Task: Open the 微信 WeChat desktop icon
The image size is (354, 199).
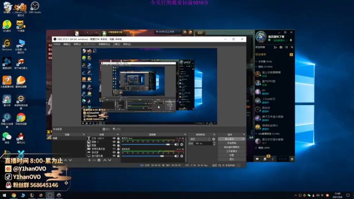Action: pos(7,138)
